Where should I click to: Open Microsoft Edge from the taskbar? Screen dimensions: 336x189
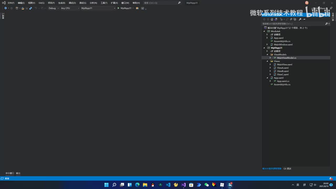(x=137, y=185)
